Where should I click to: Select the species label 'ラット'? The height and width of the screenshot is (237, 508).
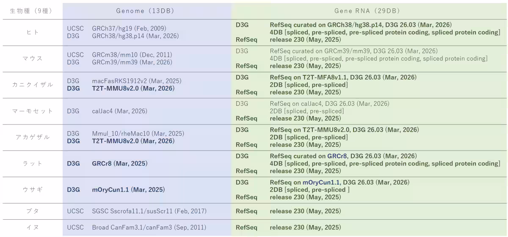tap(33, 163)
